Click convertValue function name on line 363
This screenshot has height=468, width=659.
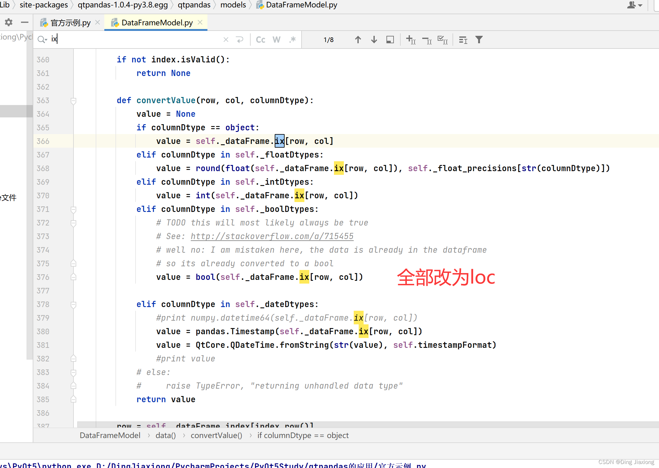click(166, 100)
